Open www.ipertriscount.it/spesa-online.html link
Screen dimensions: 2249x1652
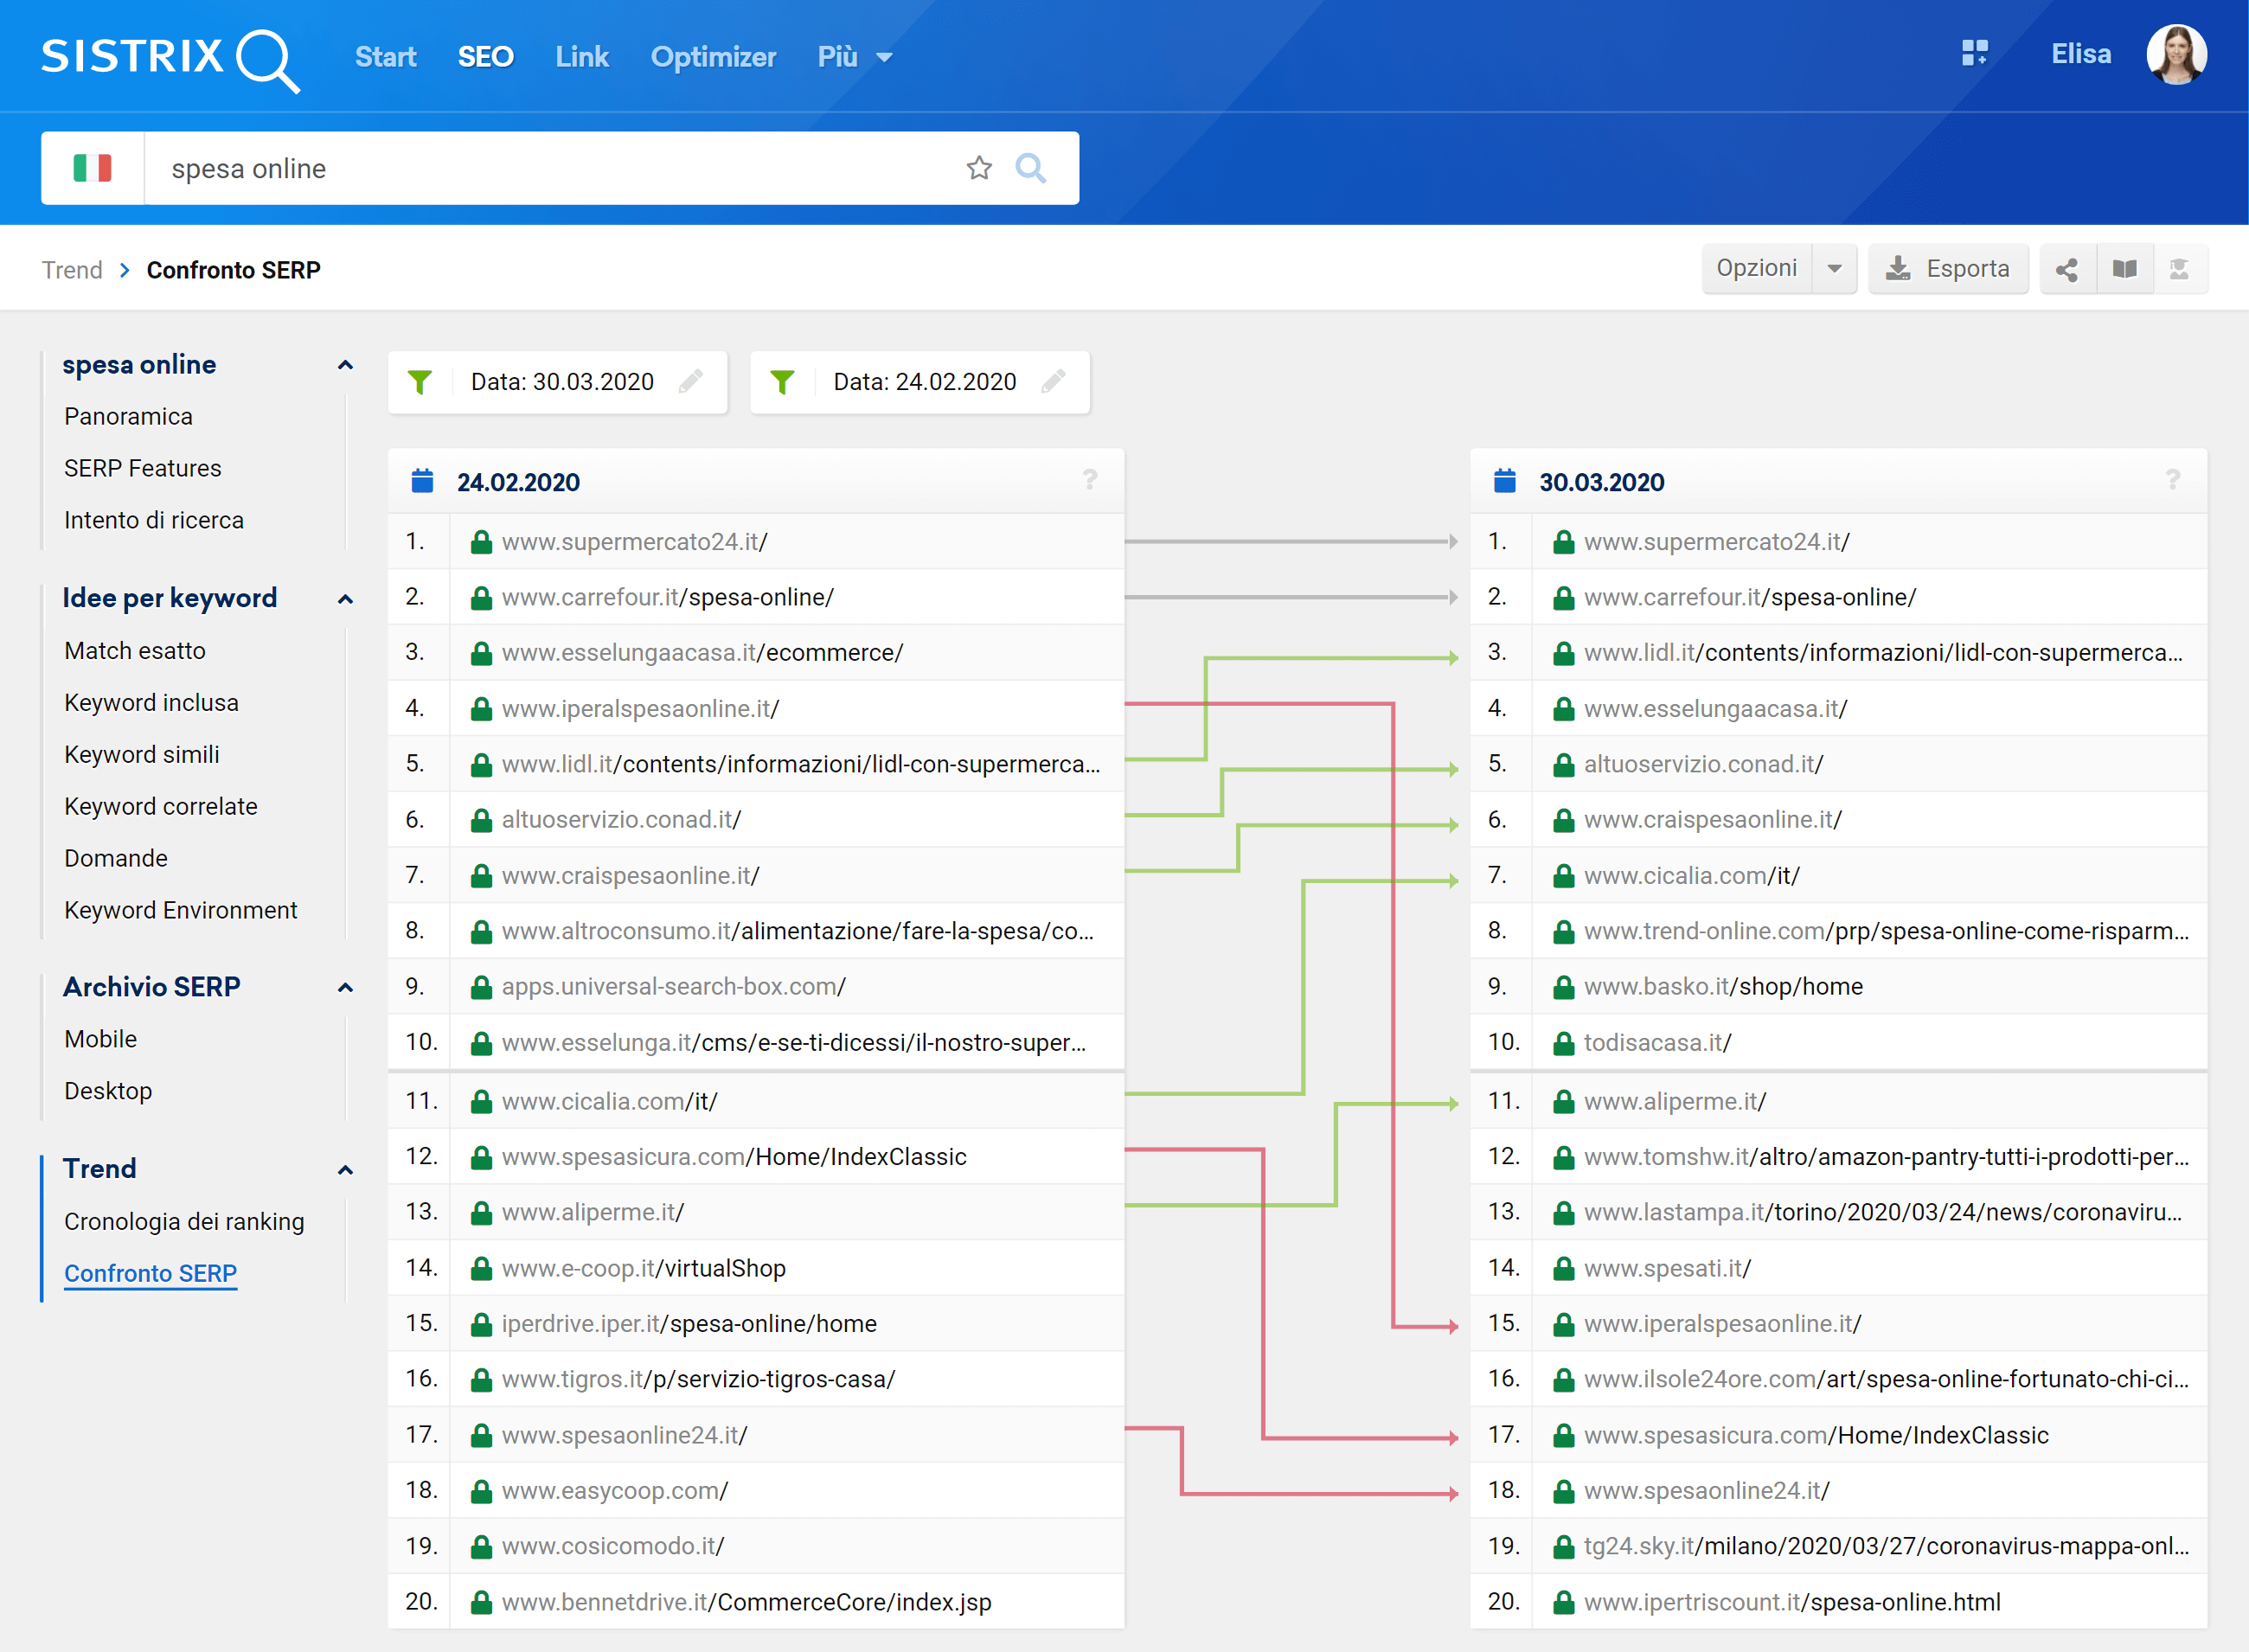(x=1792, y=1603)
